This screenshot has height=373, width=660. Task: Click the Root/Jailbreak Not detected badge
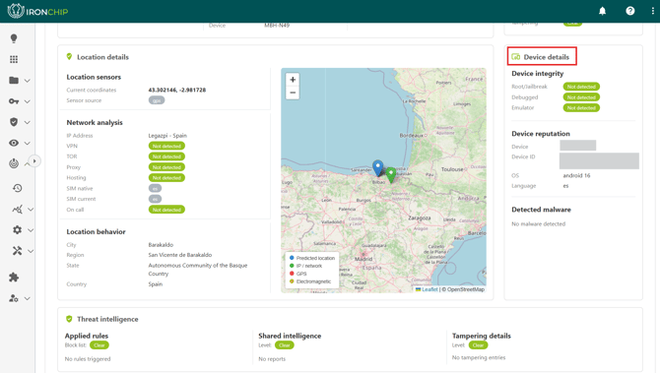click(x=581, y=87)
